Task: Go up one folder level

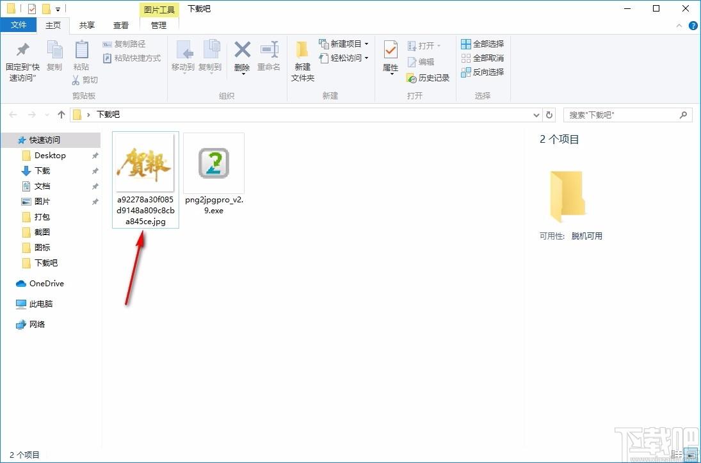Action: 61,115
